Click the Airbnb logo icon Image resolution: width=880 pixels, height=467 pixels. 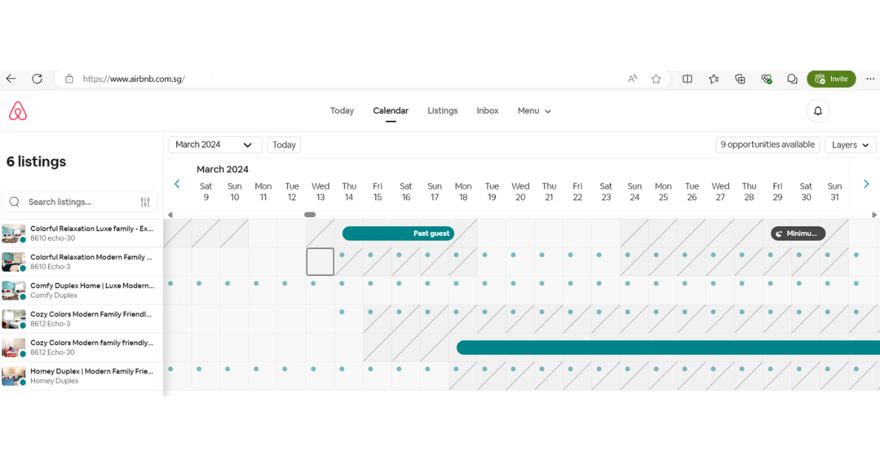[18, 111]
